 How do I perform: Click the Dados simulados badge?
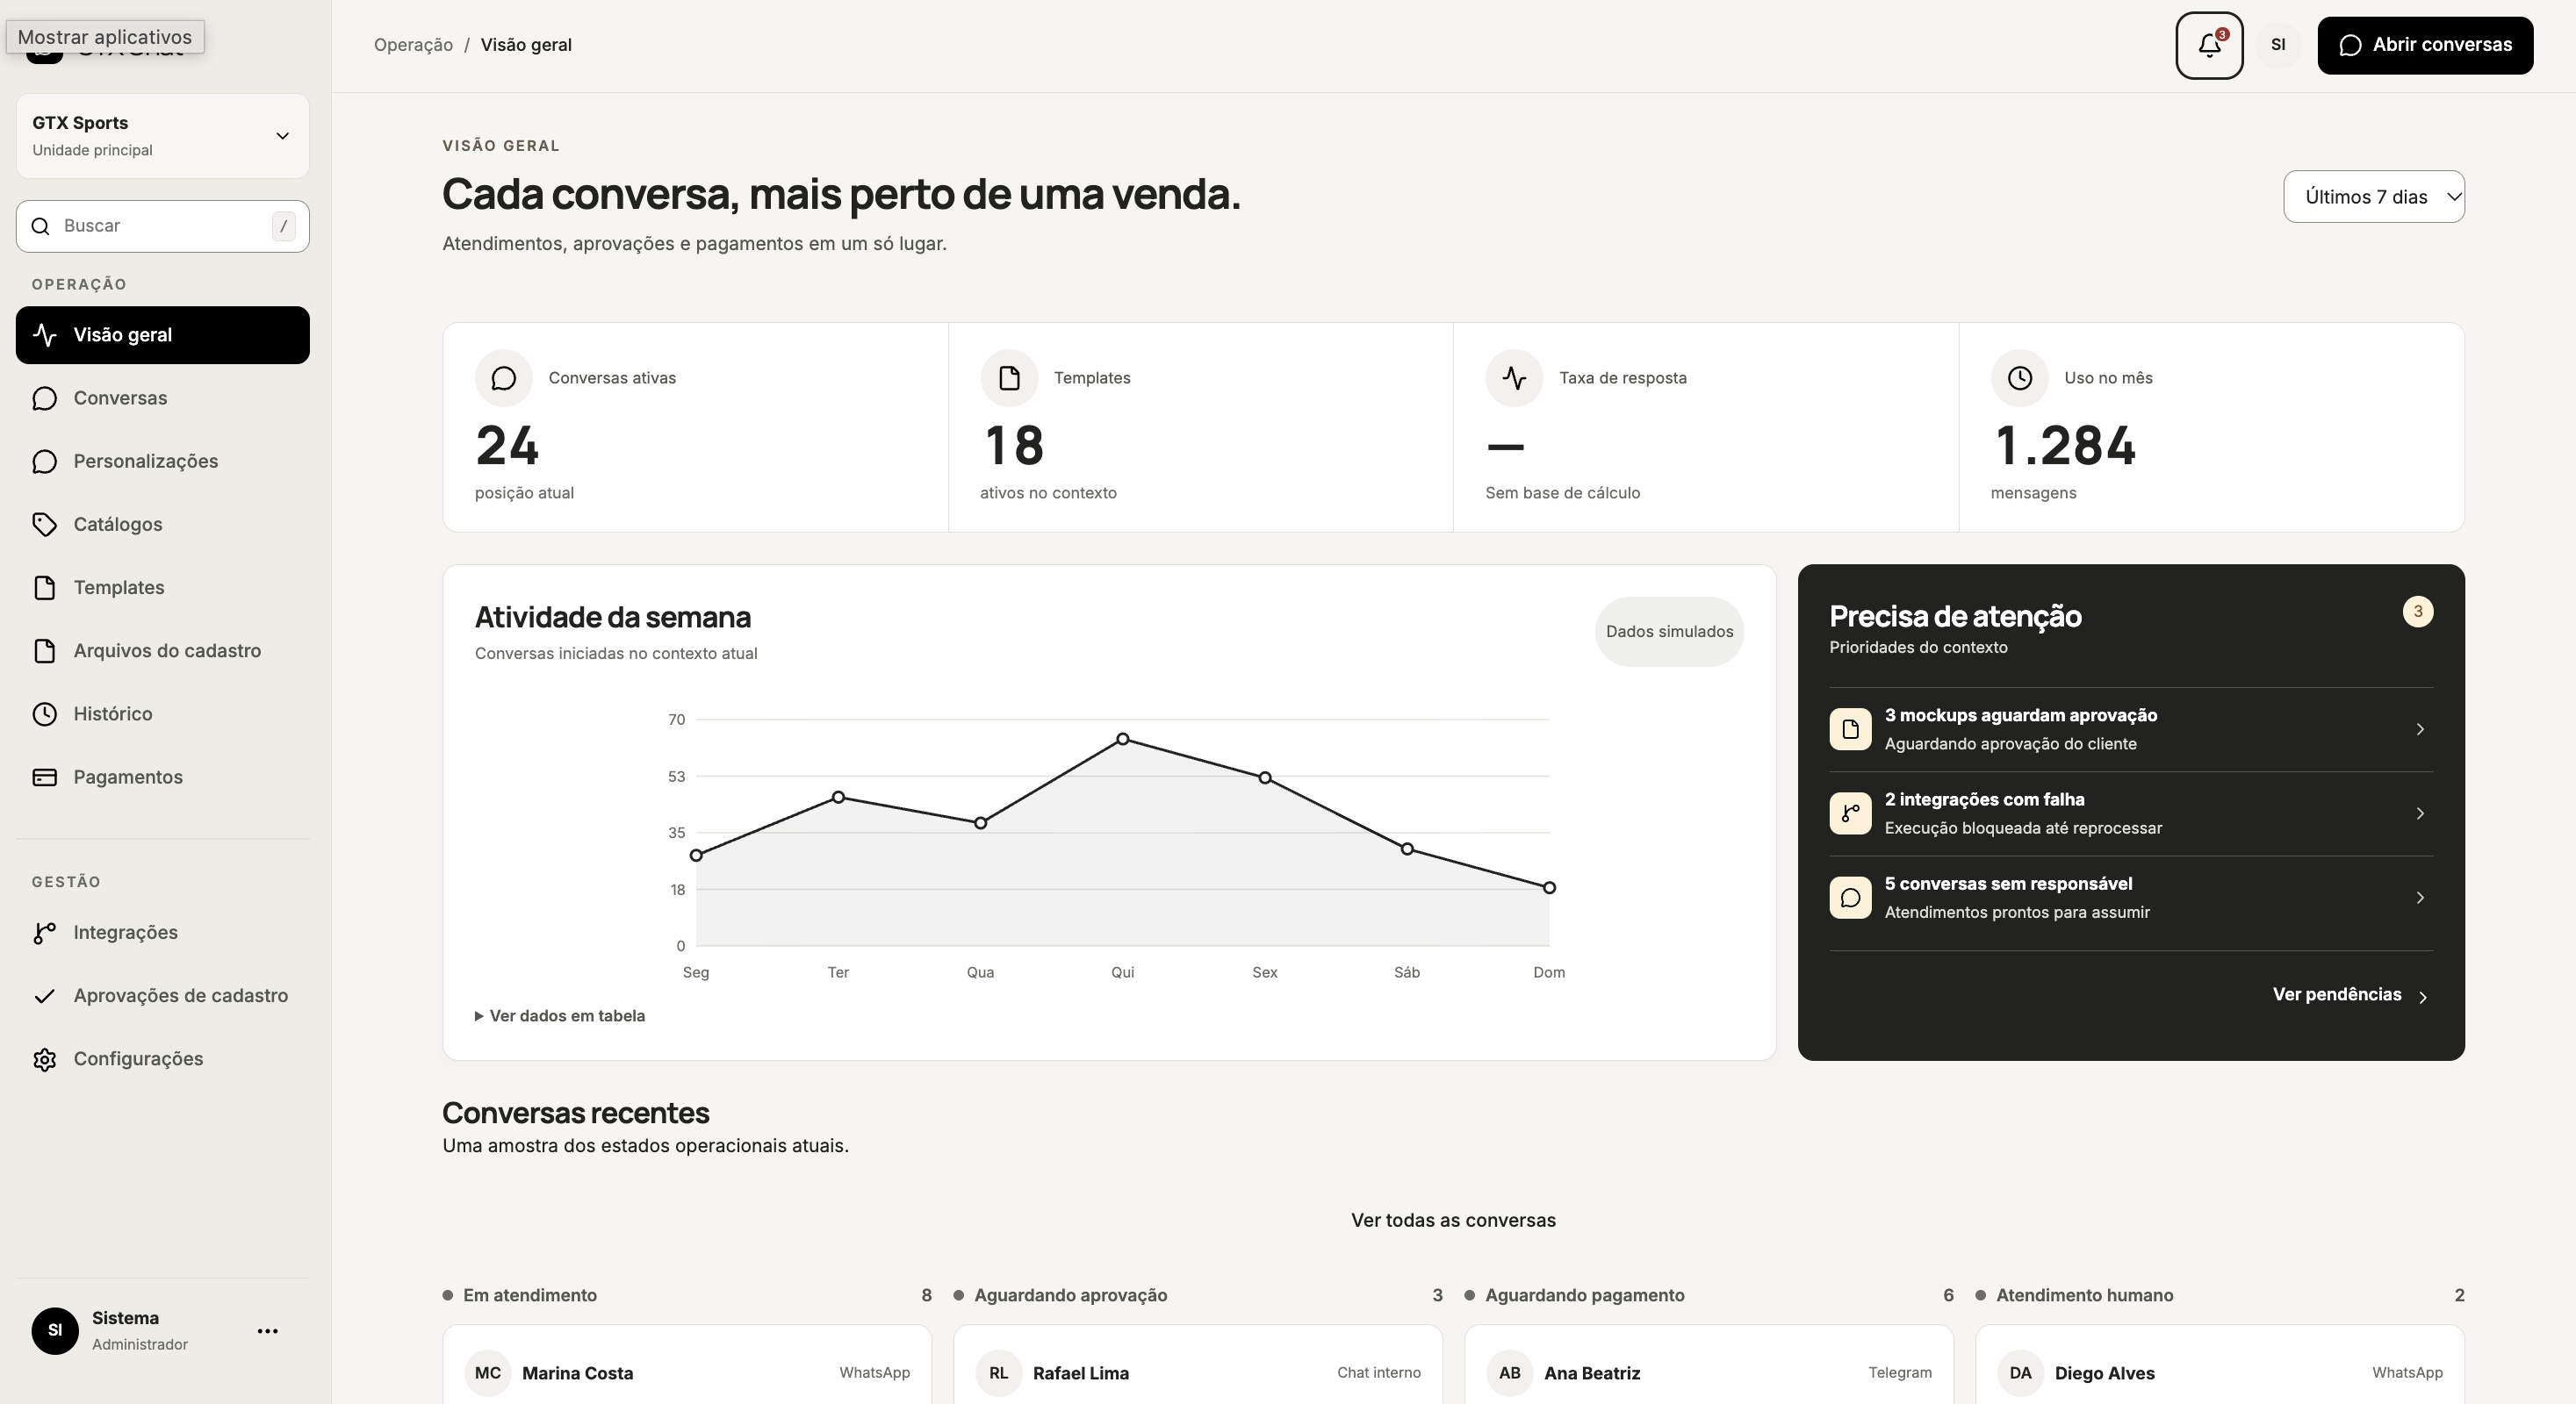coord(1669,632)
